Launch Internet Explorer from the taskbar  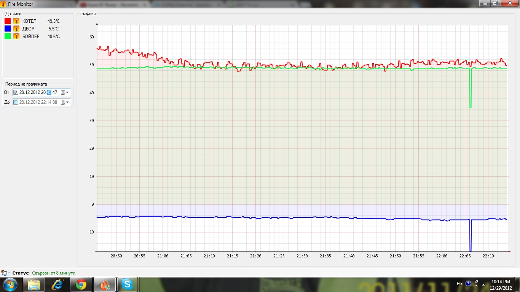pos(58,284)
